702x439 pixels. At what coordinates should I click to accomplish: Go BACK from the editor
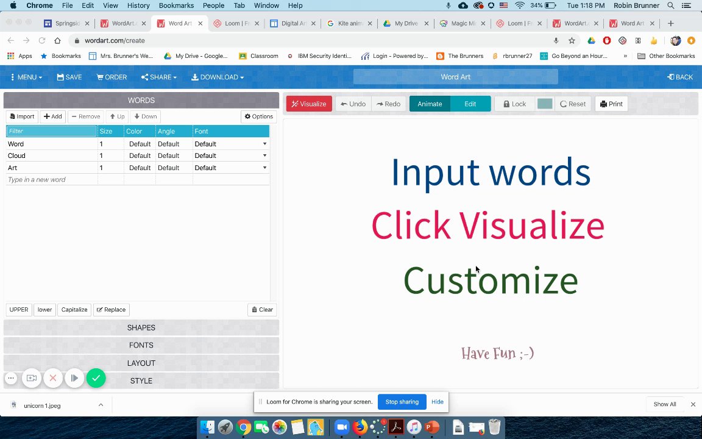click(x=680, y=77)
